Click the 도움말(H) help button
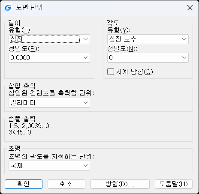 click(174, 184)
